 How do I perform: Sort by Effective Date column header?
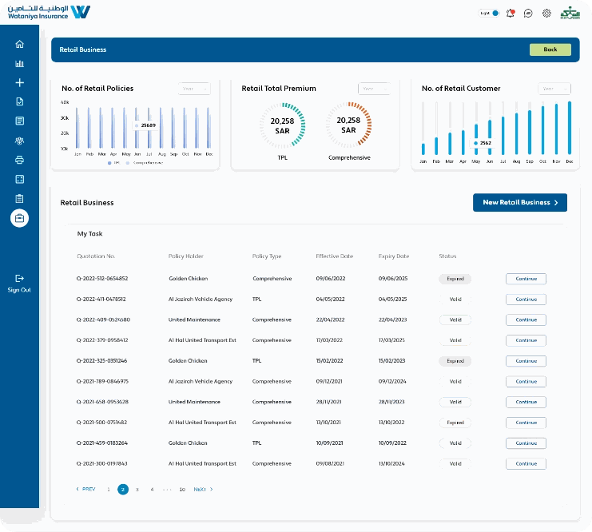[335, 256]
